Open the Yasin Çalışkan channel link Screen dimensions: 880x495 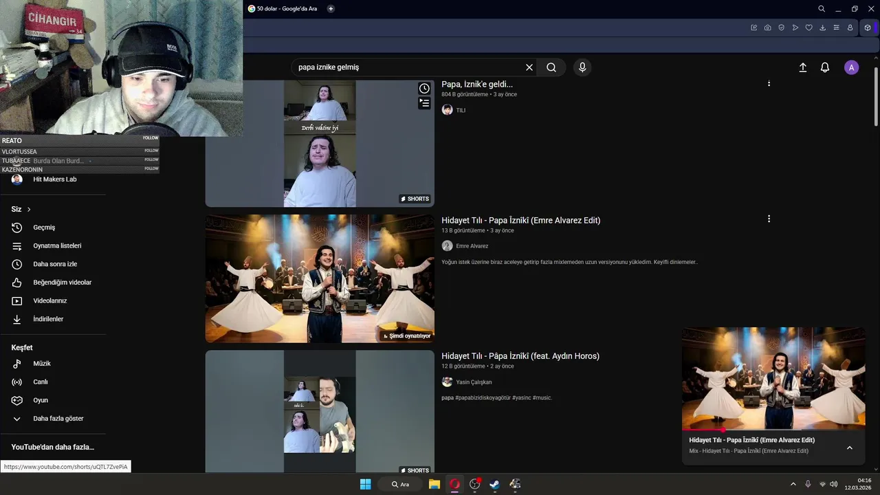tap(474, 382)
